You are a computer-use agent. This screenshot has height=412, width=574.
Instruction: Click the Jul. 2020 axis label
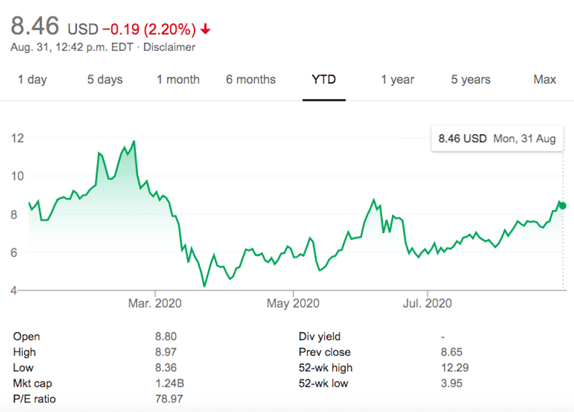tap(427, 303)
